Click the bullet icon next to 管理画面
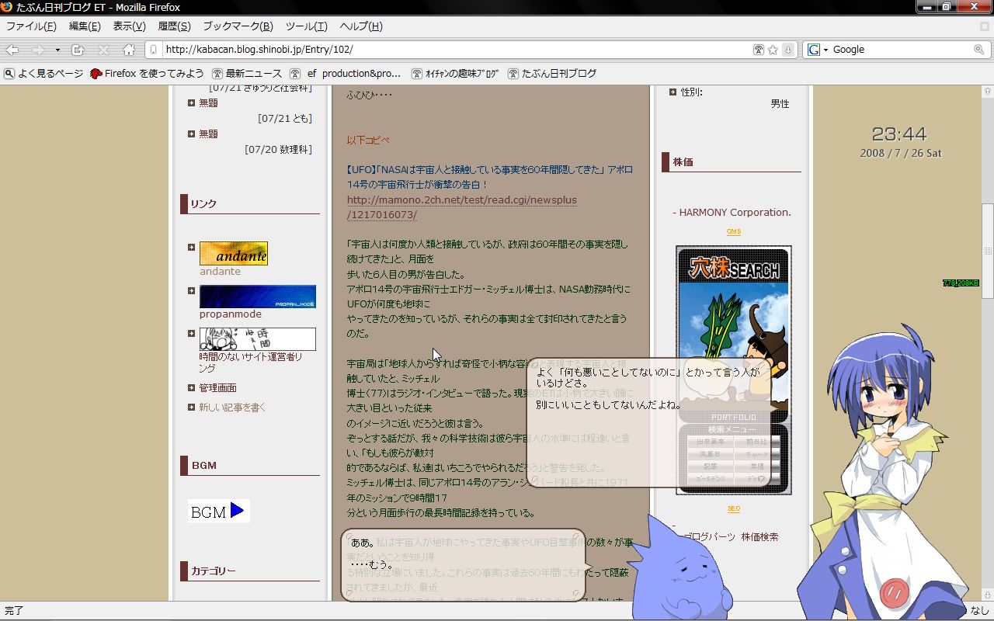 191,388
